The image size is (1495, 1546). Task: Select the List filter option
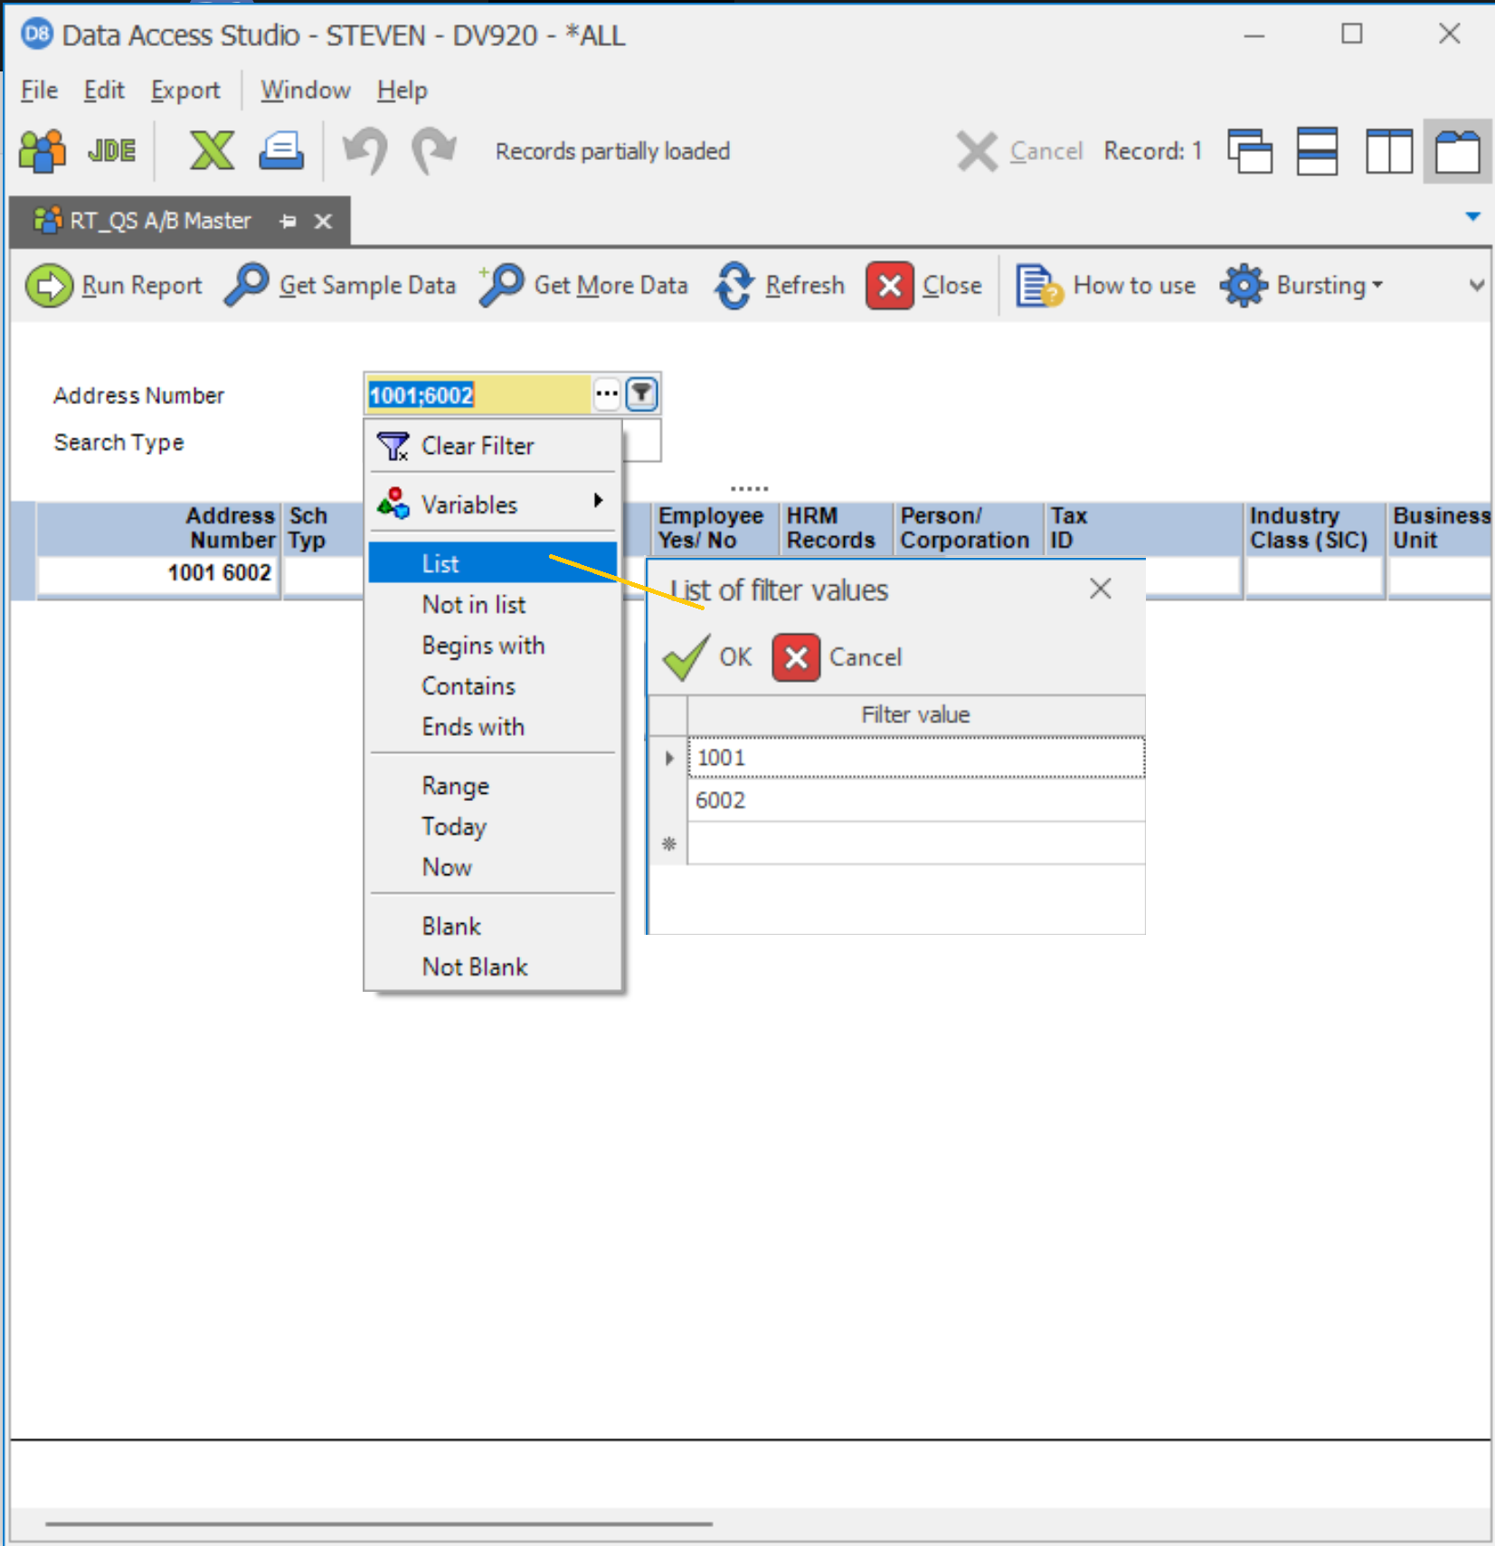(x=493, y=563)
